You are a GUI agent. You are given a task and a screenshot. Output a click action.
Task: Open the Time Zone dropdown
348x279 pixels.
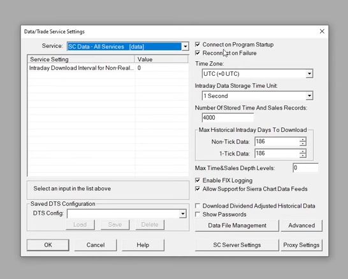pyautogui.click(x=309, y=74)
